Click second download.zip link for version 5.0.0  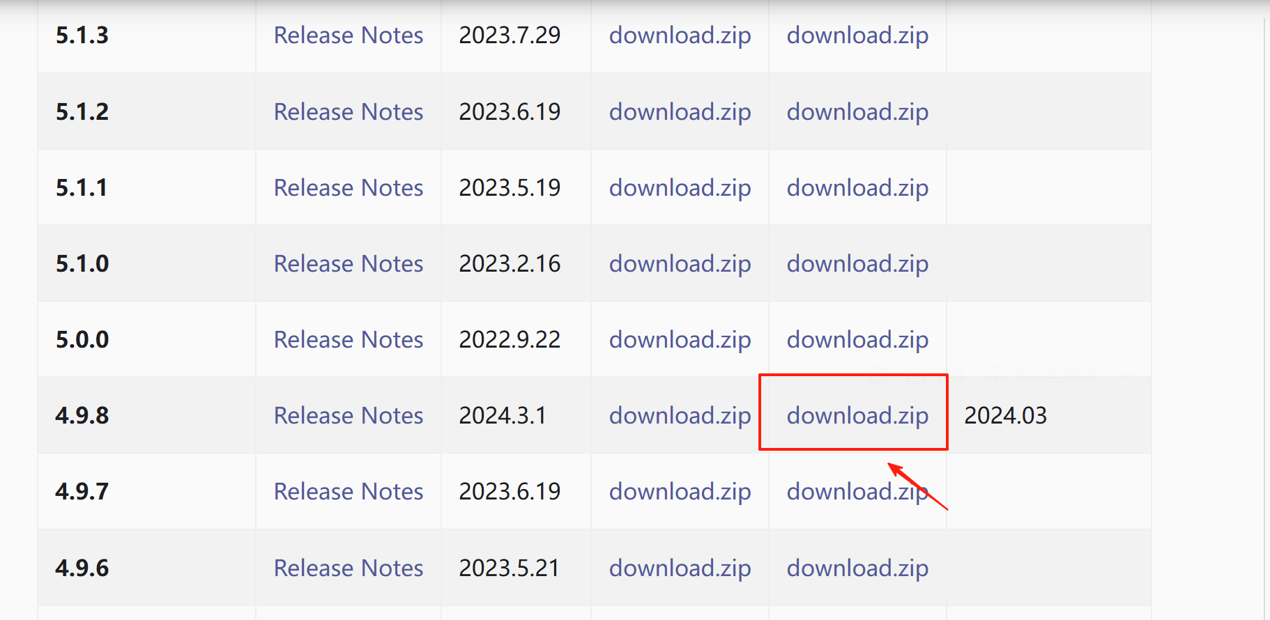point(857,339)
